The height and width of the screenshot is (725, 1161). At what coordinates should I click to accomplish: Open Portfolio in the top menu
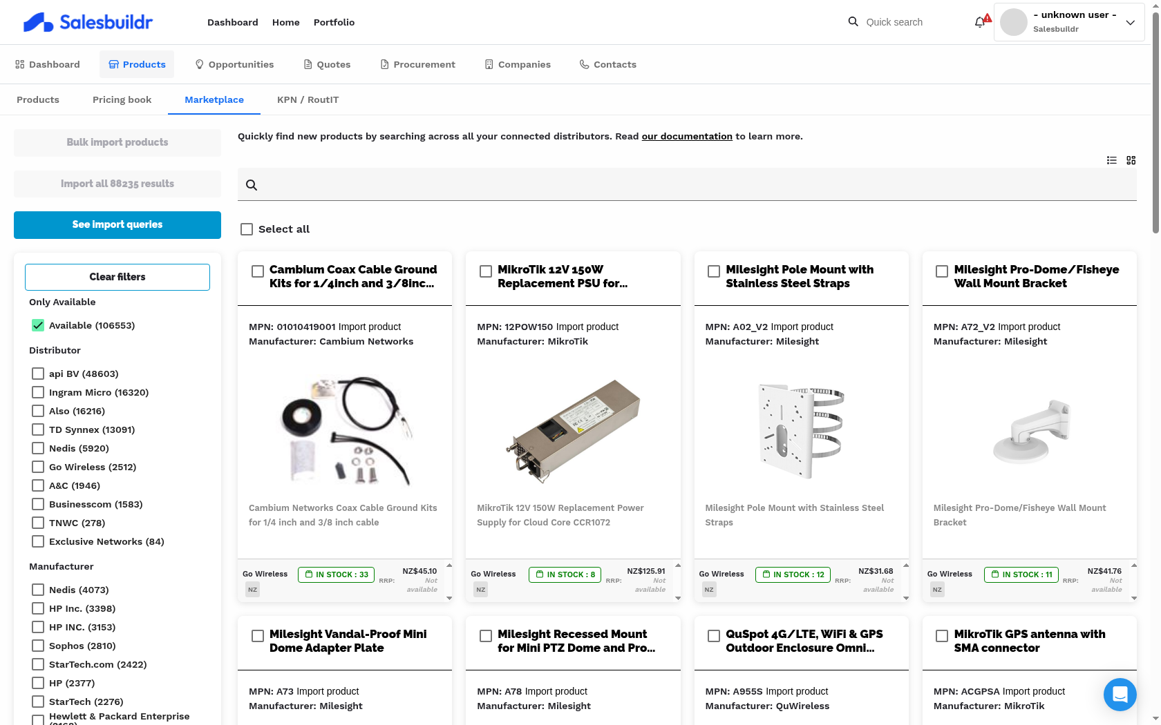pyautogui.click(x=334, y=22)
